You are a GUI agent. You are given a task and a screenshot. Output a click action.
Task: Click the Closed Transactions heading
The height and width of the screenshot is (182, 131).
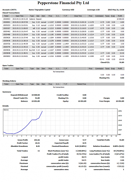11,13
